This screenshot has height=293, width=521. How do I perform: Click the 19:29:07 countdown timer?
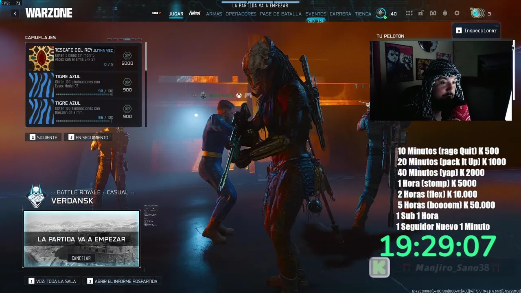[x=438, y=246]
